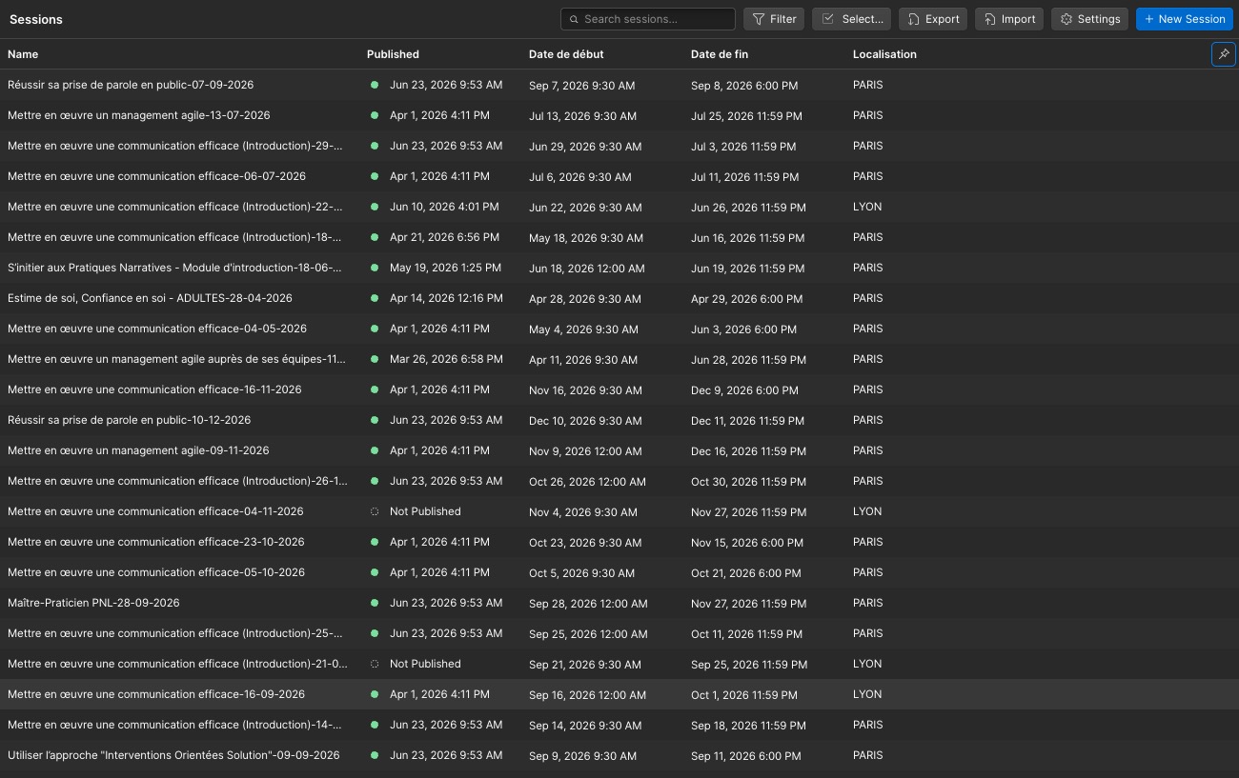Click published date May 19, 2026 1:25 PM

click(x=445, y=268)
